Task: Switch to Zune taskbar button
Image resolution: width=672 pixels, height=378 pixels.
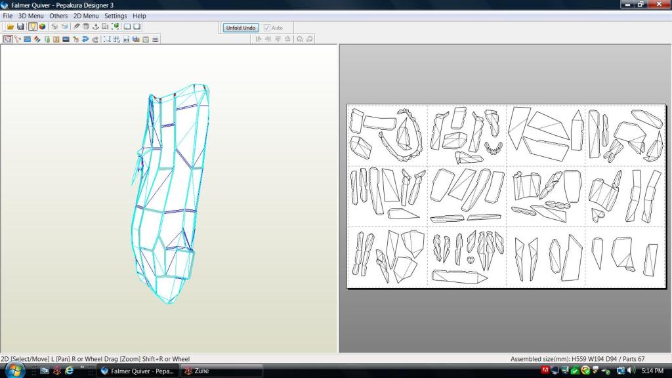Action: [221, 371]
